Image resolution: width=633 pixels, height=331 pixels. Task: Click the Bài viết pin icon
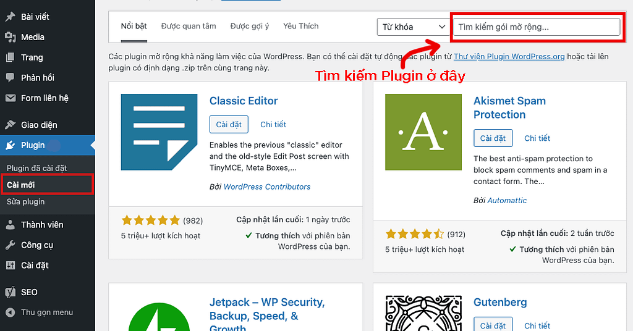coord(10,17)
